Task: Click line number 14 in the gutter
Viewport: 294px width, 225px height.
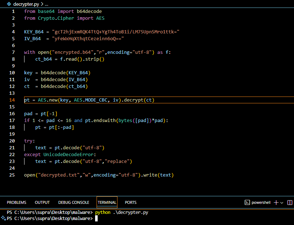Action: click(12, 100)
